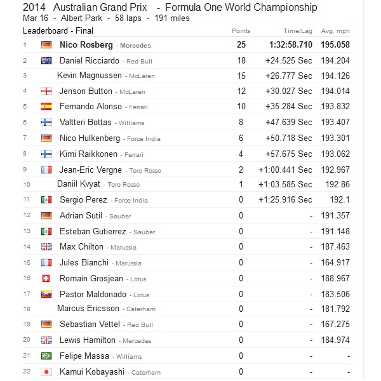Select Sebastian Vettel in the leaderboard

(106, 324)
